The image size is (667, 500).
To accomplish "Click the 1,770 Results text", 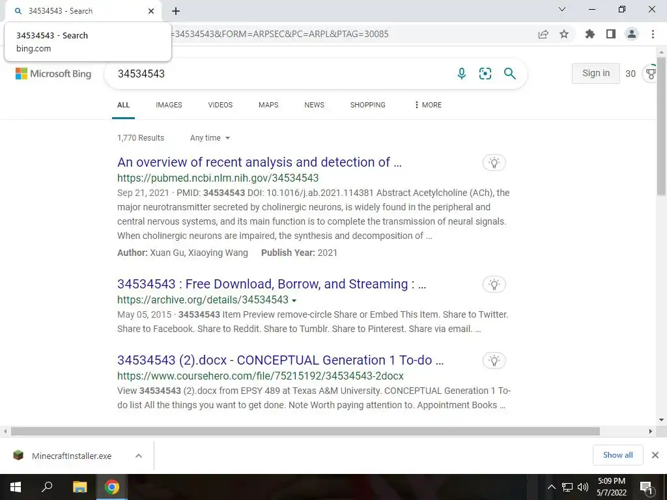I will tap(141, 138).
